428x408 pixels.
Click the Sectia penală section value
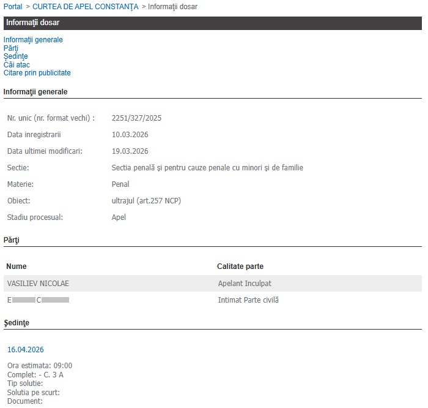click(207, 168)
